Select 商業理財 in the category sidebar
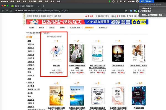This screenshot has width=166, height=110. (x=31, y=48)
